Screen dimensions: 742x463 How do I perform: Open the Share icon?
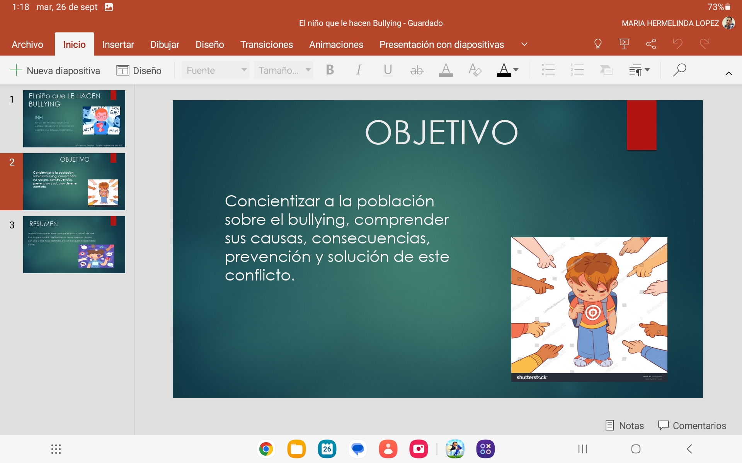click(651, 44)
